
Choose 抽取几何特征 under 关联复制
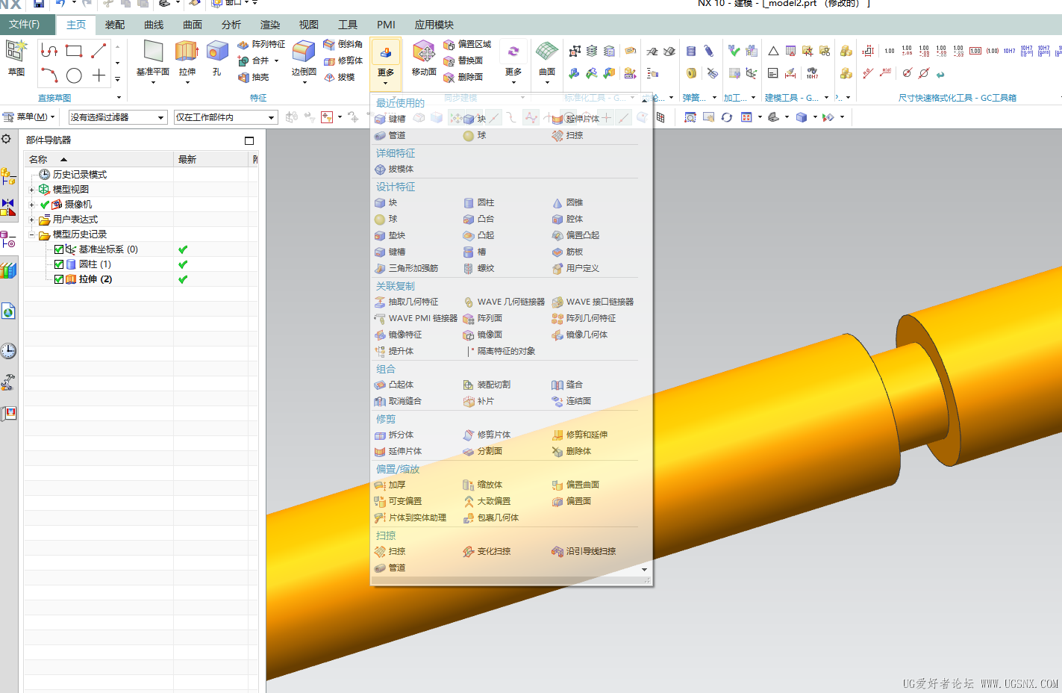pyautogui.click(x=407, y=302)
